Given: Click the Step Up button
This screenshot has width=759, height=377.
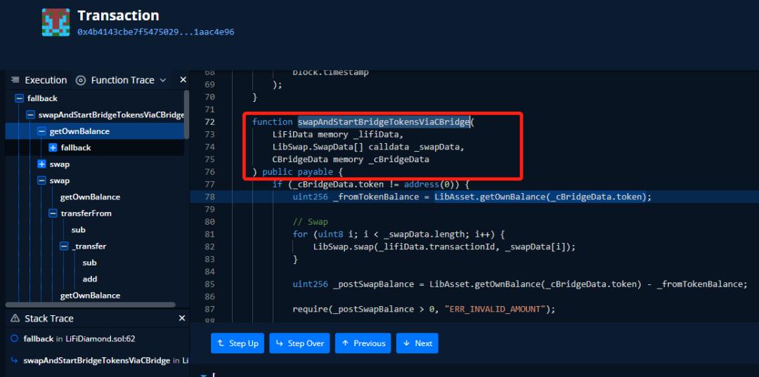Looking at the screenshot, I should pyautogui.click(x=238, y=343).
